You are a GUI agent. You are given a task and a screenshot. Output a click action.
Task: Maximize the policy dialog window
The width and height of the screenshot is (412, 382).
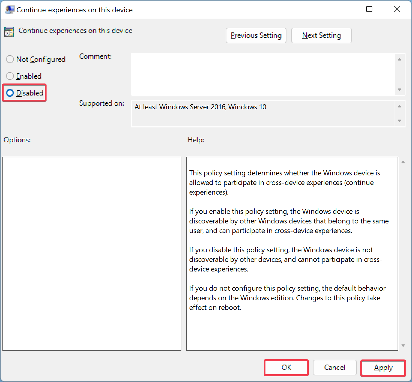tap(369, 9)
